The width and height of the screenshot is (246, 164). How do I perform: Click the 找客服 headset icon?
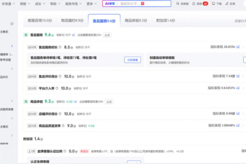pyautogui.click(x=177, y=4)
